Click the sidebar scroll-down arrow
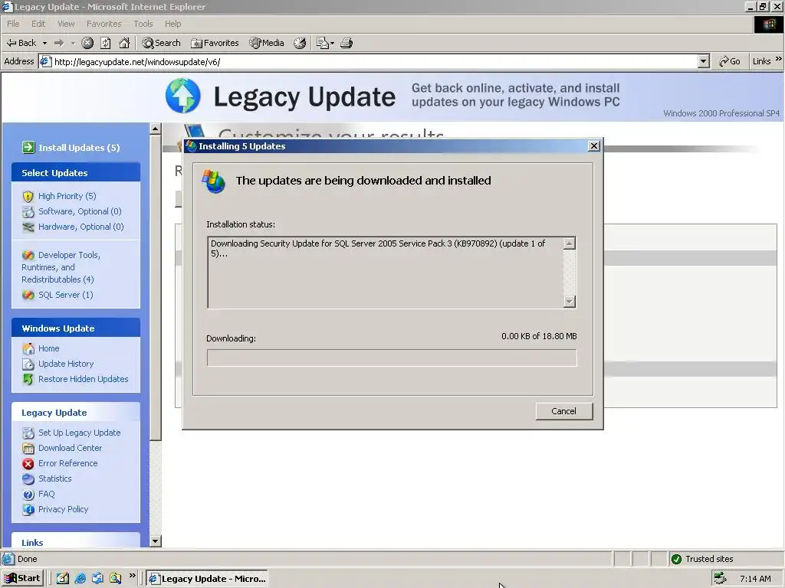 click(155, 541)
